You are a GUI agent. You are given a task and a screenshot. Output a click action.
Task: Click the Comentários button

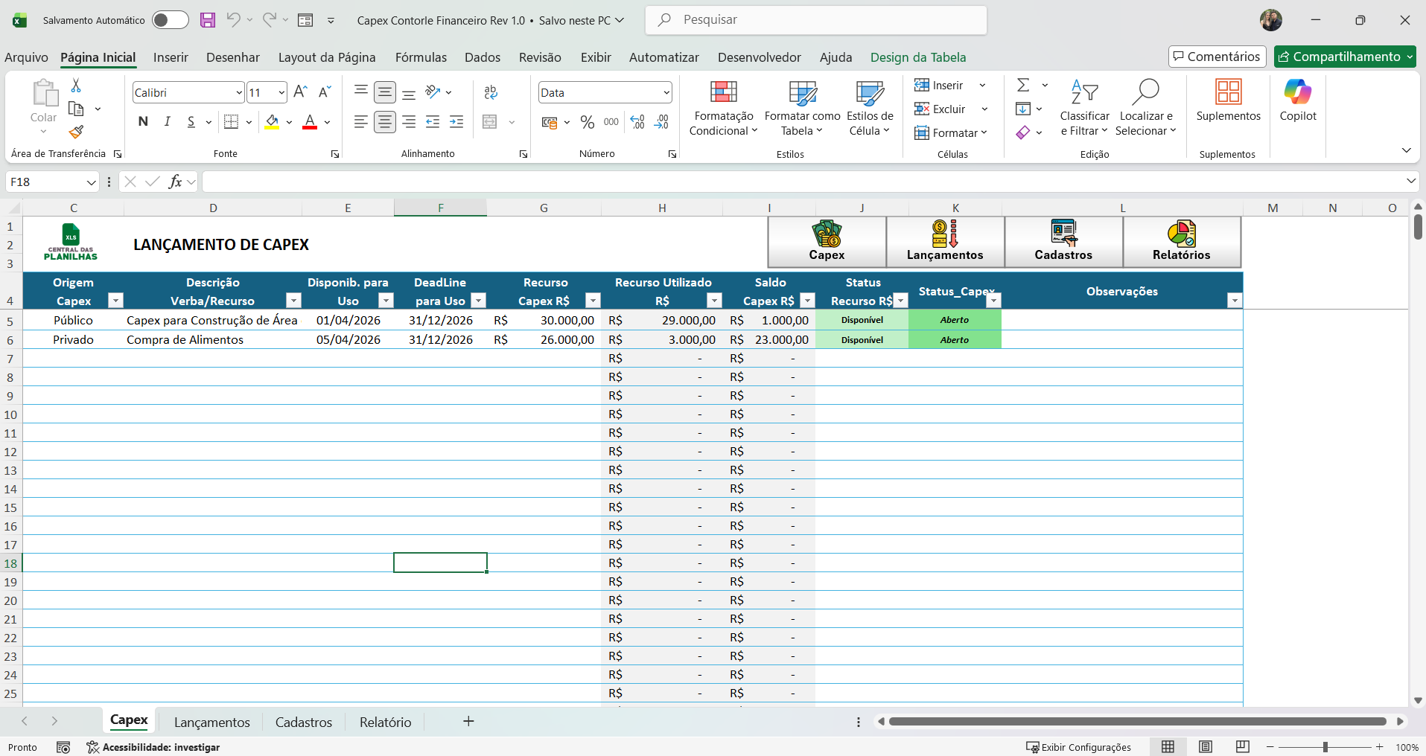tap(1217, 57)
